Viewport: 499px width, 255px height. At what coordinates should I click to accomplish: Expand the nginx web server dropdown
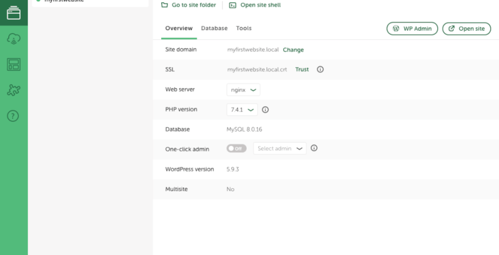[x=243, y=90]
